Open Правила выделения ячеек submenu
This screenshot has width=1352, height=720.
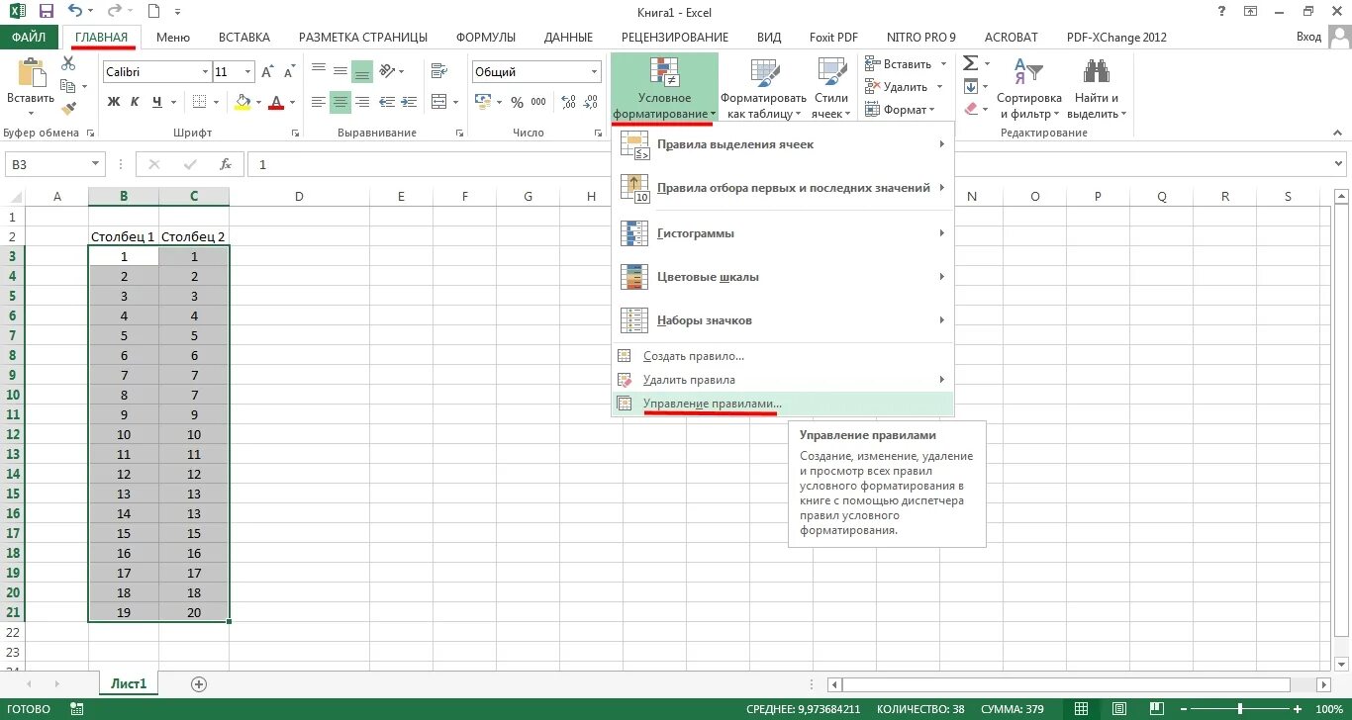(x=783, y=144)
